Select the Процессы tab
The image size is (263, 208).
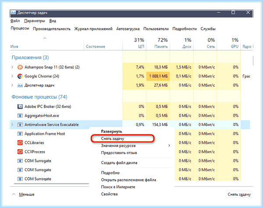click(20, 28)
